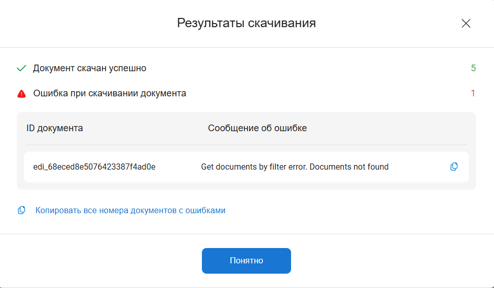
Task: Click the 'Documents not found' text
Action: tap(349, 167)
